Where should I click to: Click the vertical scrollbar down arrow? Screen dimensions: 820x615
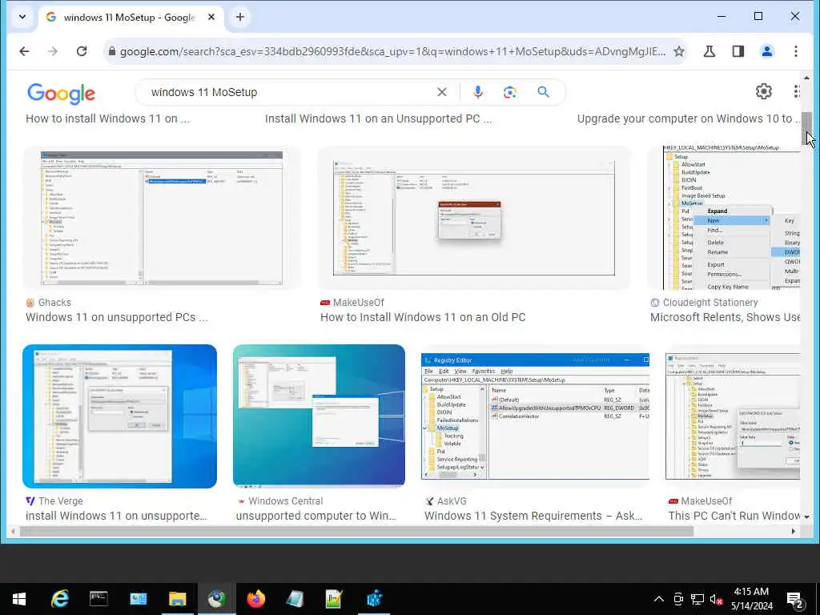pos(807,517)
